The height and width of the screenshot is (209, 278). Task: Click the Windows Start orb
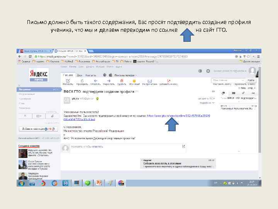tap(22, 183)
